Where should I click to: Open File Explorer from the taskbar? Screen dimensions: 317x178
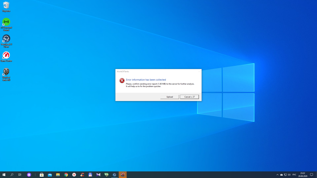(58, 175)
